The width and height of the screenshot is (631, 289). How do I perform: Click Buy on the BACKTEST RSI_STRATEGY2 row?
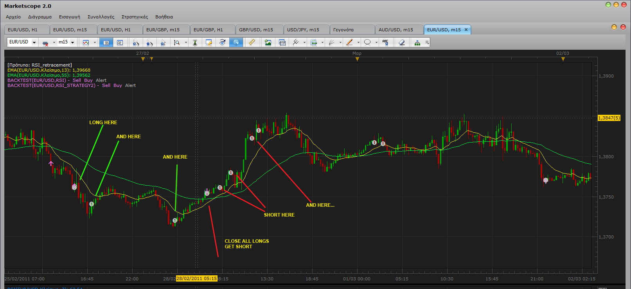coord(118,85)
